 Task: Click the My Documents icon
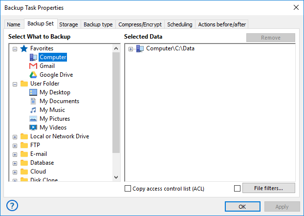[x=33, y=101]
